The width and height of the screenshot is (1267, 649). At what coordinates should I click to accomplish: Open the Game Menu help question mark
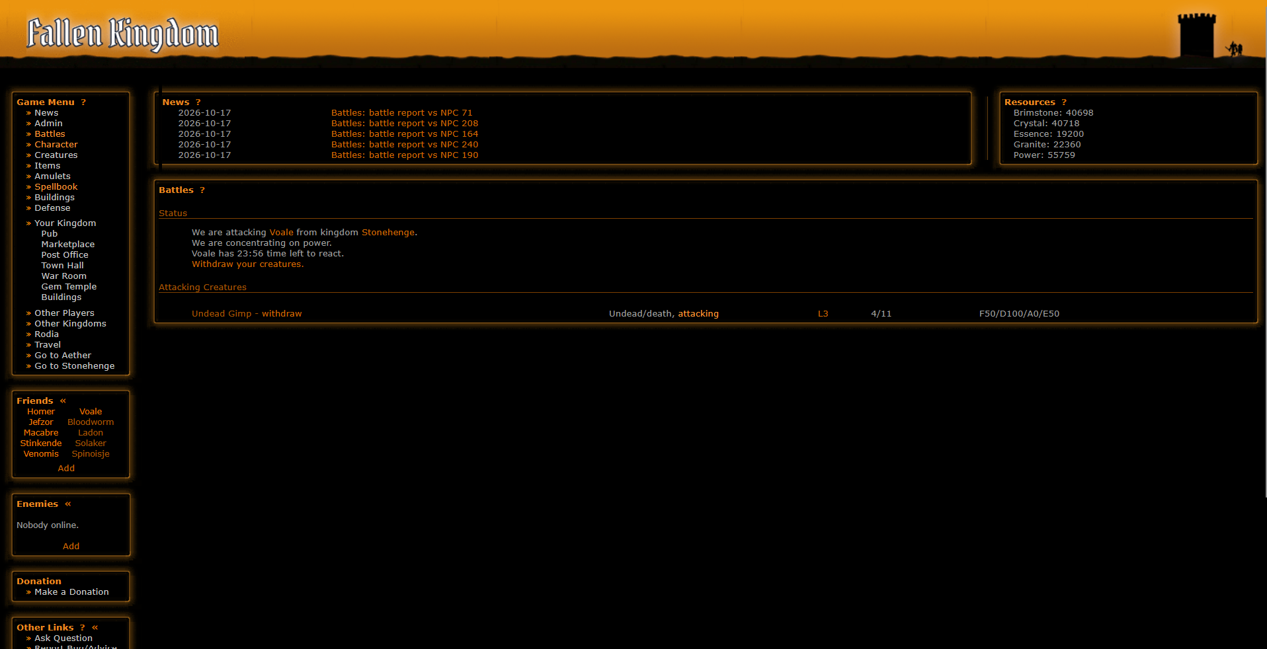click(x=83, y=102)
